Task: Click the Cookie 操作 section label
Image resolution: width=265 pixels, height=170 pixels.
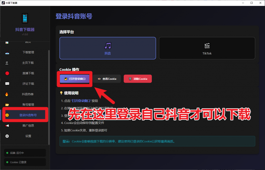Action: (69, 70)
